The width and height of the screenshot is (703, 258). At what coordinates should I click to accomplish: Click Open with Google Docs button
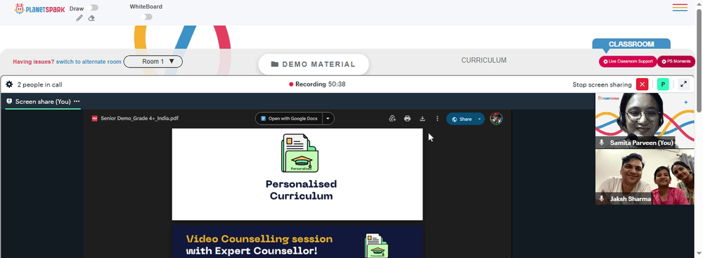tap(290, 119)
